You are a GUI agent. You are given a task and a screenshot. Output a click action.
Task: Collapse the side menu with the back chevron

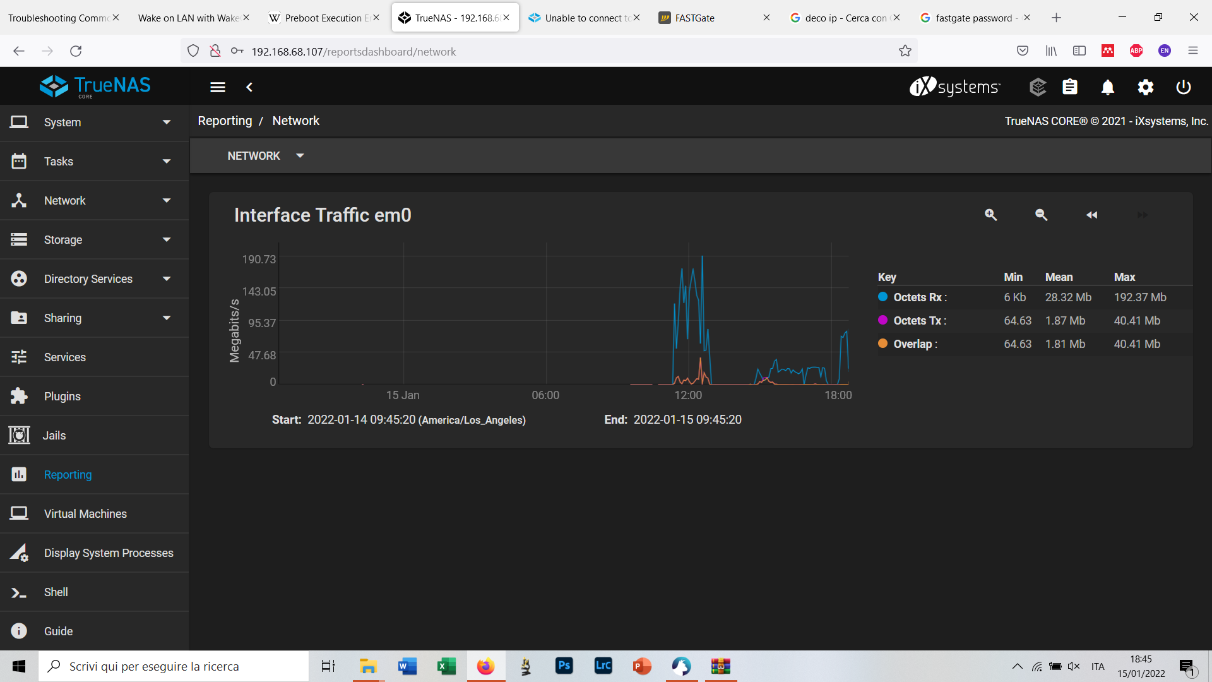249,87
